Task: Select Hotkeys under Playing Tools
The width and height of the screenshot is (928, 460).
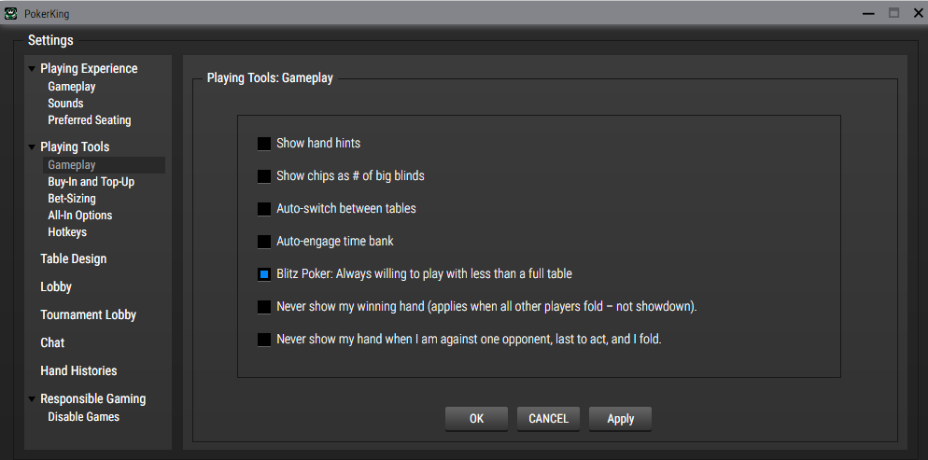Action: click(67, 232)
